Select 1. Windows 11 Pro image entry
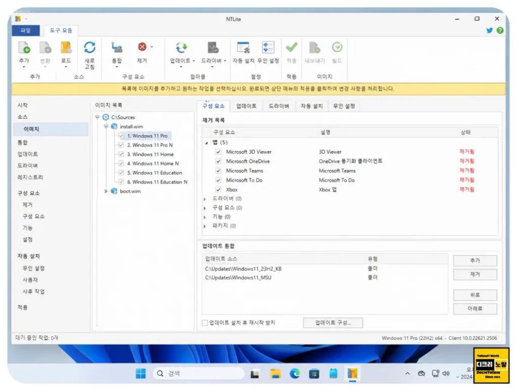The height and width of the screenshot is (391, 517). click(147, 136)
